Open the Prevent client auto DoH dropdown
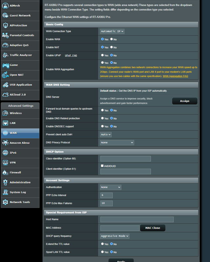Screen dimensions: 210x262 point(106,135)
